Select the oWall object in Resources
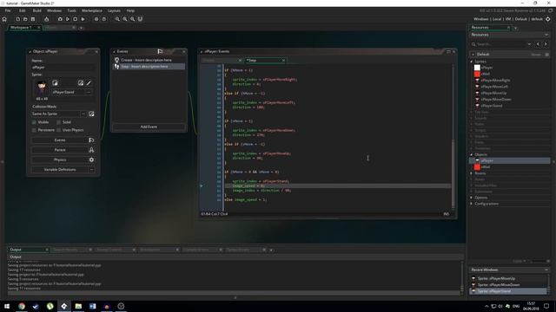 pyautogui.click(x=485, y=167)
